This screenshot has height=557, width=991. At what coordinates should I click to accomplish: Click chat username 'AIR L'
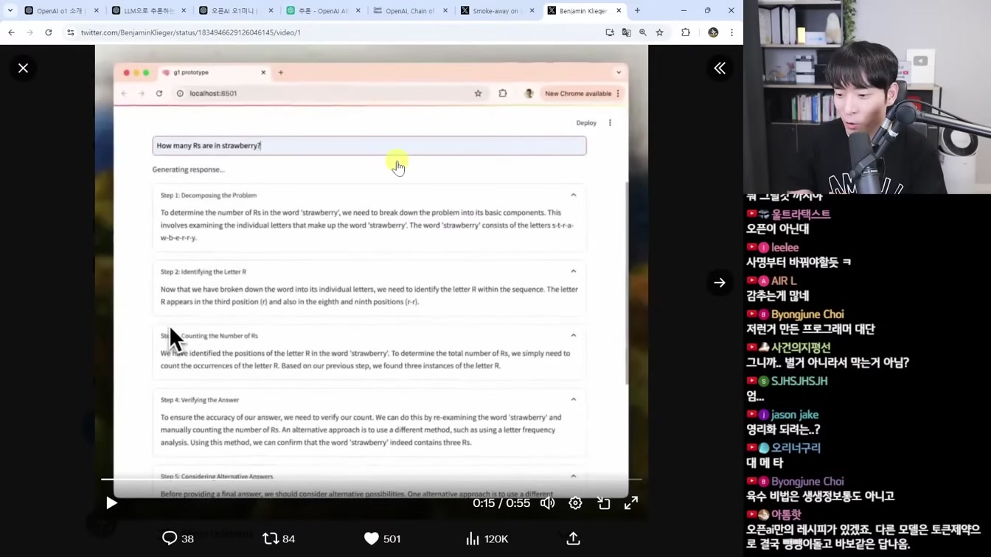784,281
